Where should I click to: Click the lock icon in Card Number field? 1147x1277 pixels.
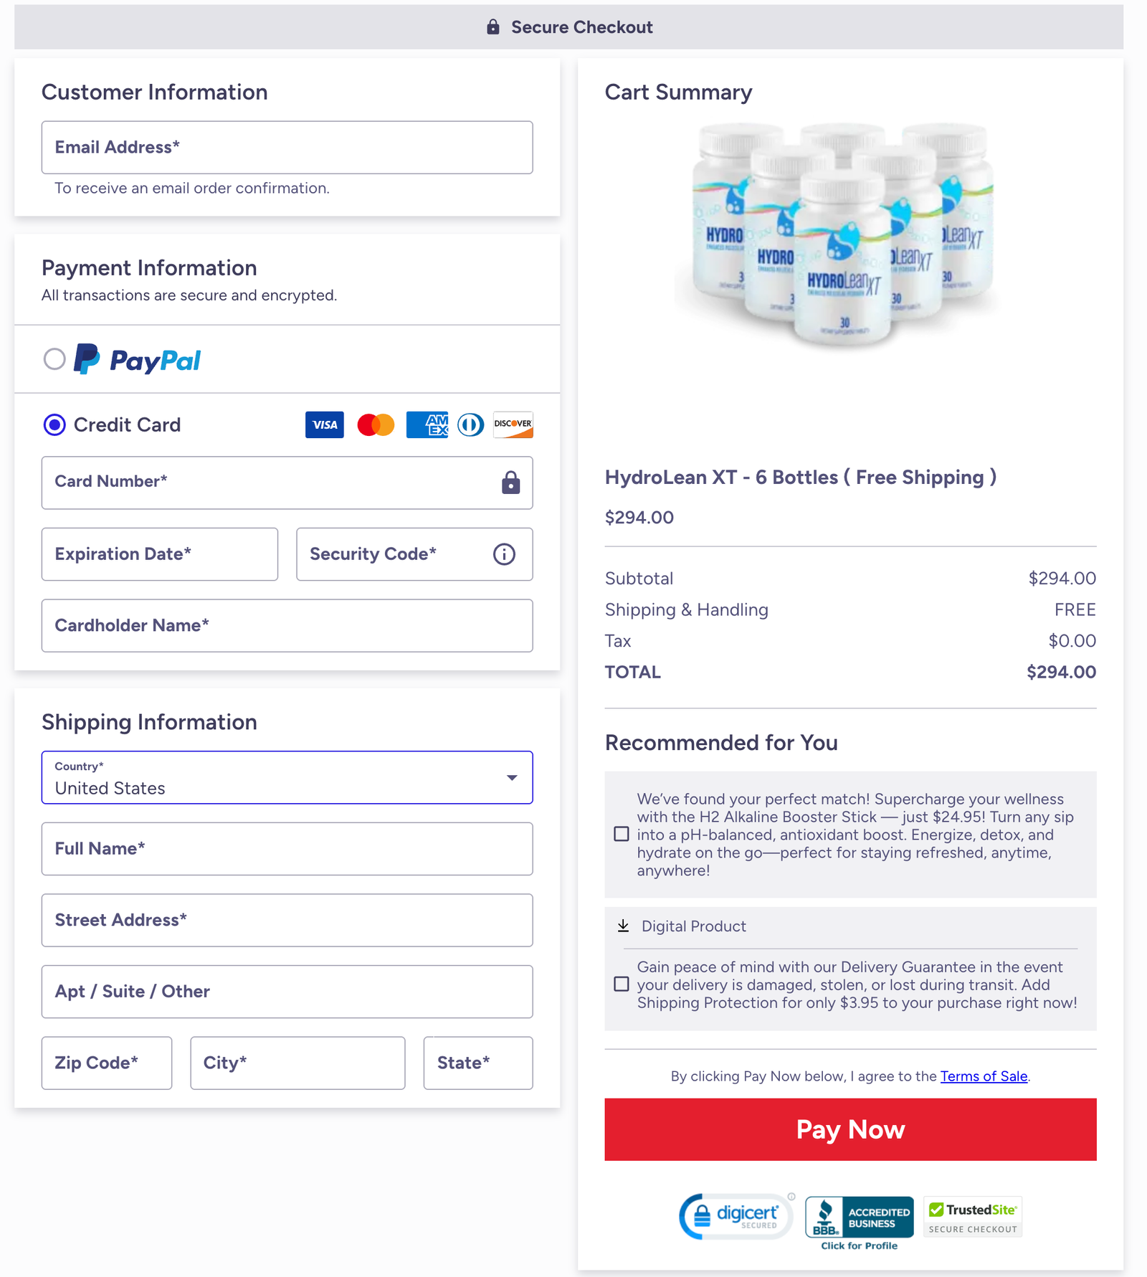point(510,483)
